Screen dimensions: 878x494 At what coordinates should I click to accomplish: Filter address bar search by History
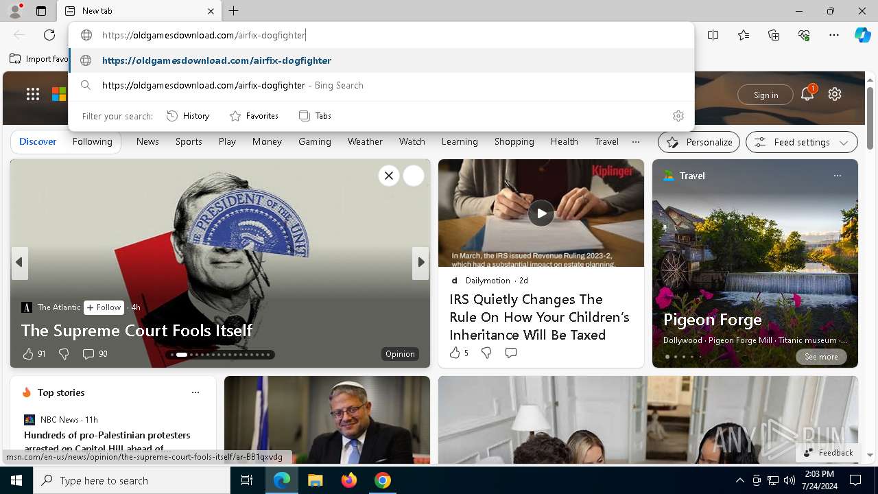pyautogui.click(x=188, y=116)
